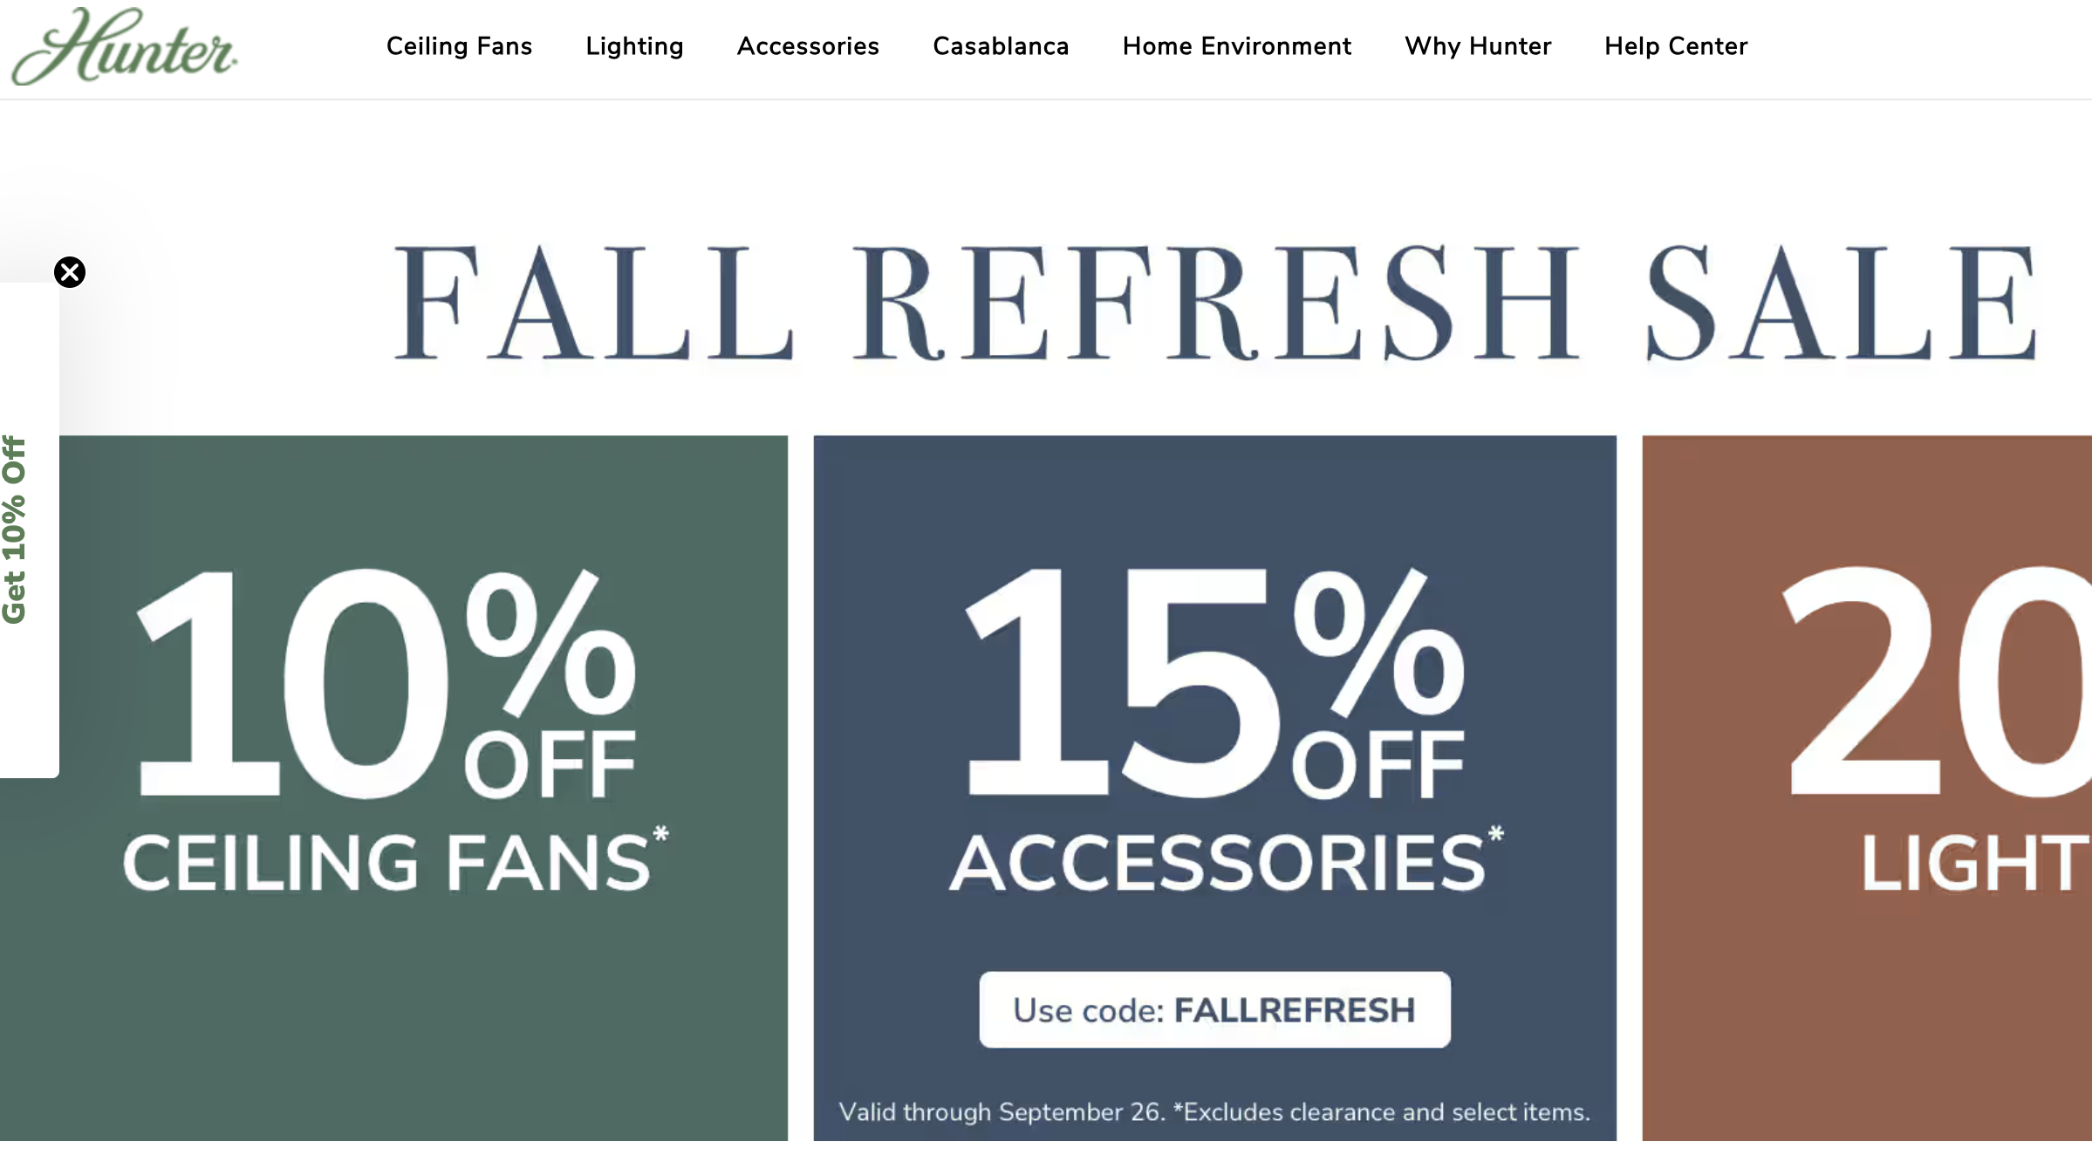The height and width of the screenshot is (1169, 2092).
Task: Click the Hunter logo
Action: [x=124, y=47]
